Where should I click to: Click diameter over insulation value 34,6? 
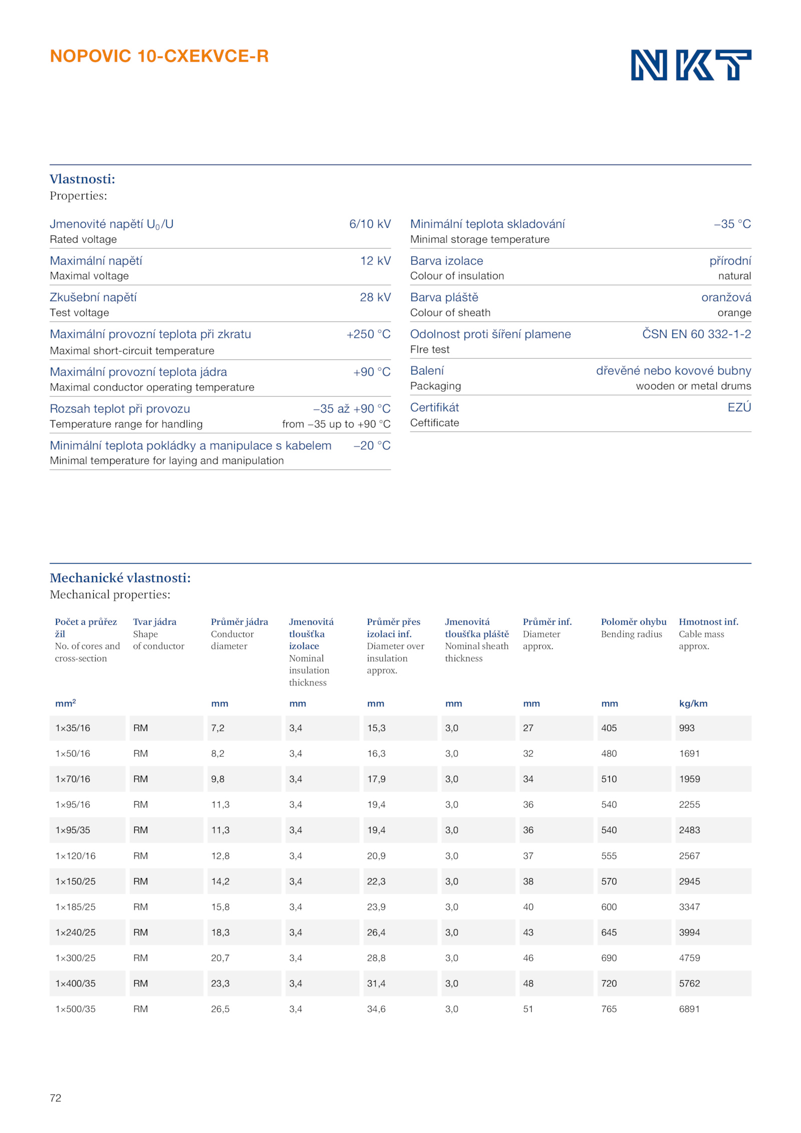click(x=376, y=1009)
